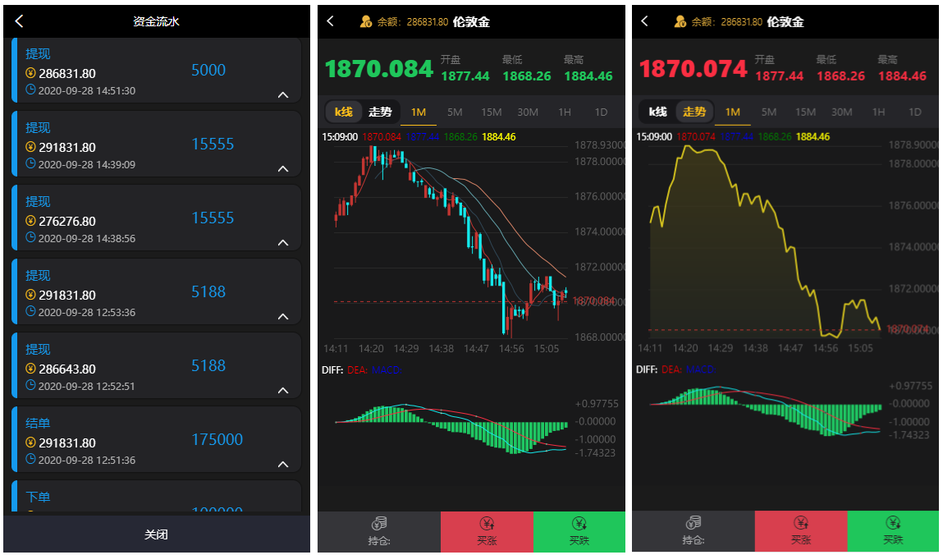Select 走势 mode on the line chart screen
The width and height of the screenshot is (943, 555).
[x=694, y=112]
